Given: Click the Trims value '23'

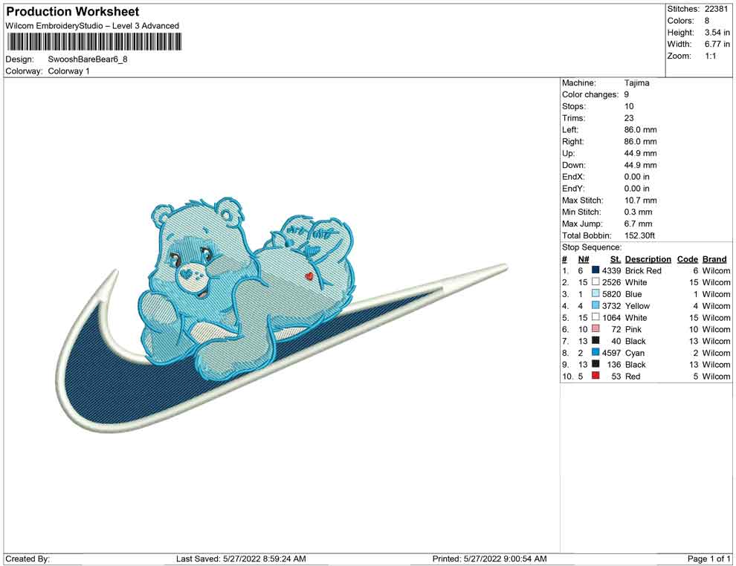Looking at the screenshot, I should coord(629,118).
